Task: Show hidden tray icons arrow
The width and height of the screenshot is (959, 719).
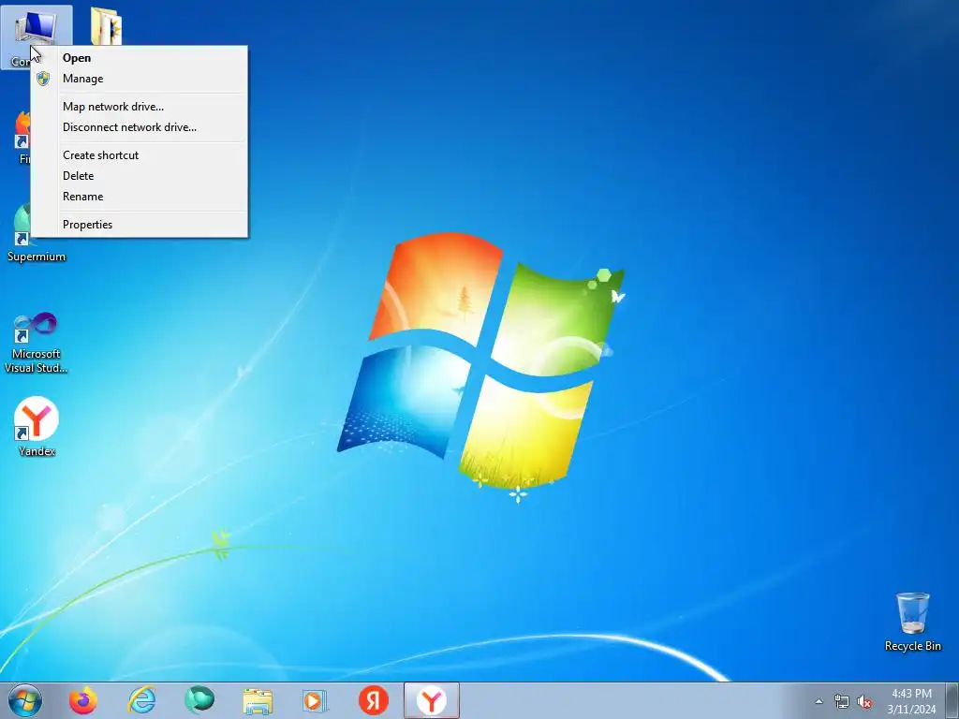Action: pos(819,701)
